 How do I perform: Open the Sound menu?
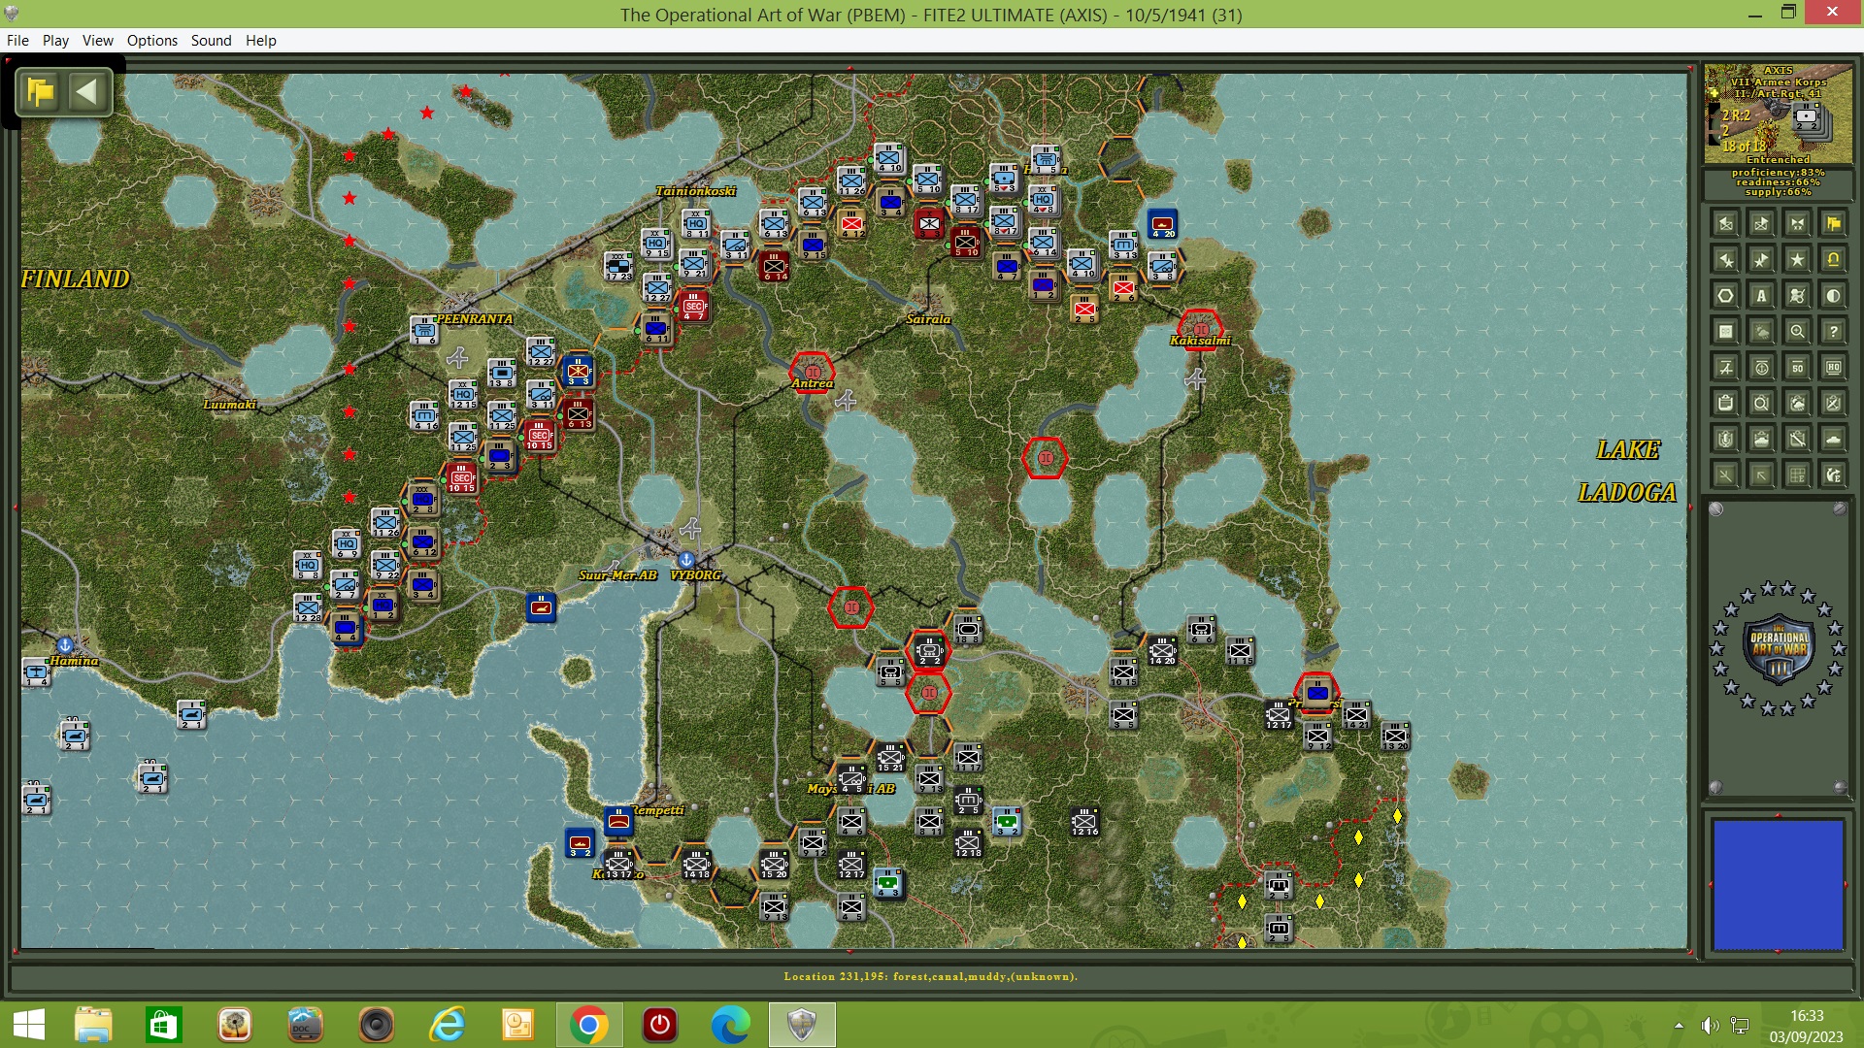point(211,40)
